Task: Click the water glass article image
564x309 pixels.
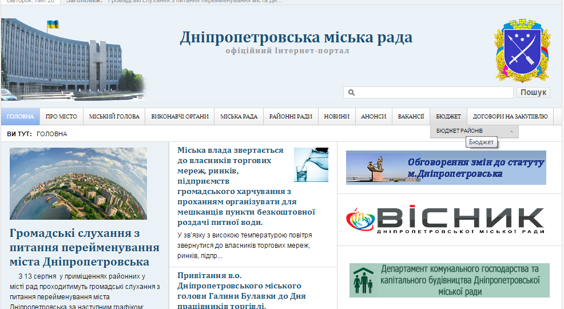Action: [311, 165]
